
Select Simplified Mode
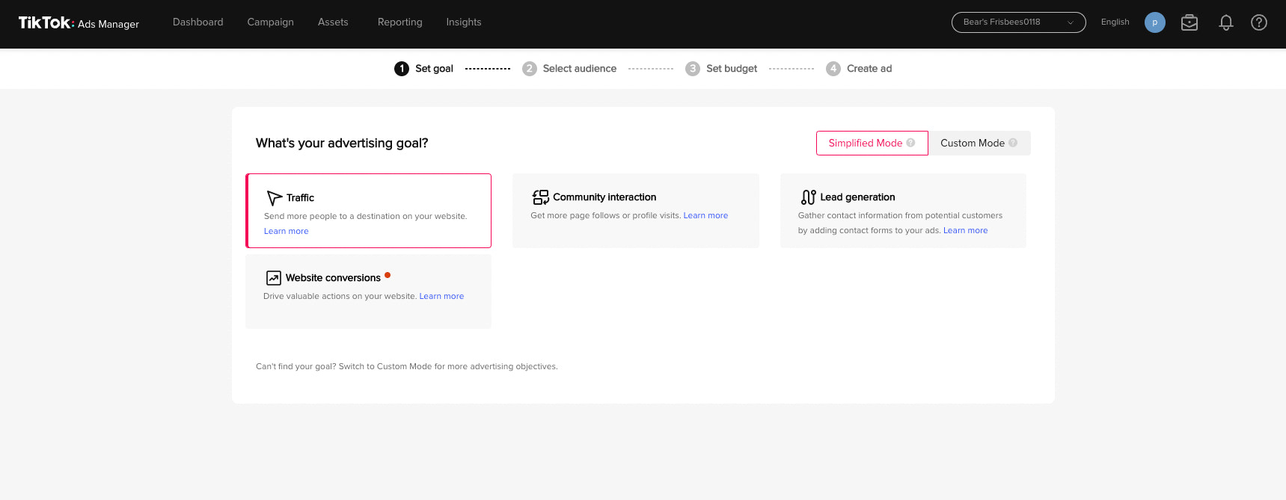coord(865,143)
